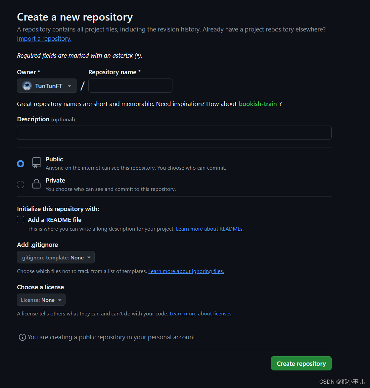Open Learn more about ignoring files link
This screenshot has height=388, width=370.
coord(186,271)
